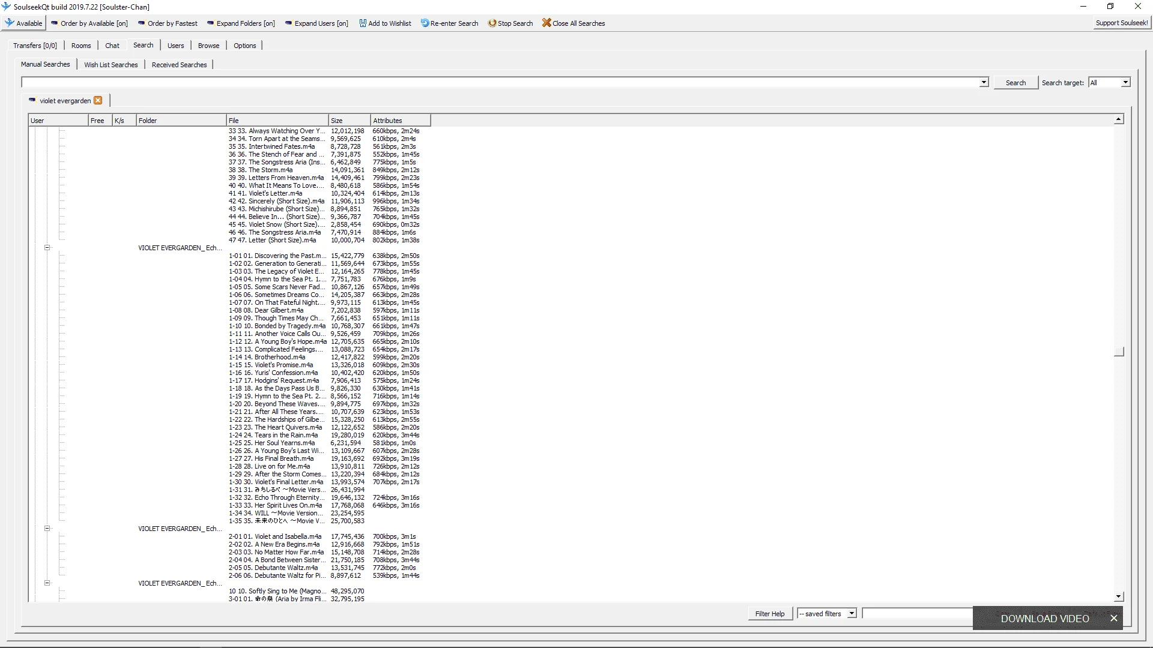The width and height of the screenshot is (1153, 648).
Task: Collapse folder above Softly Sing to Me
Action: tap(47, 583)
